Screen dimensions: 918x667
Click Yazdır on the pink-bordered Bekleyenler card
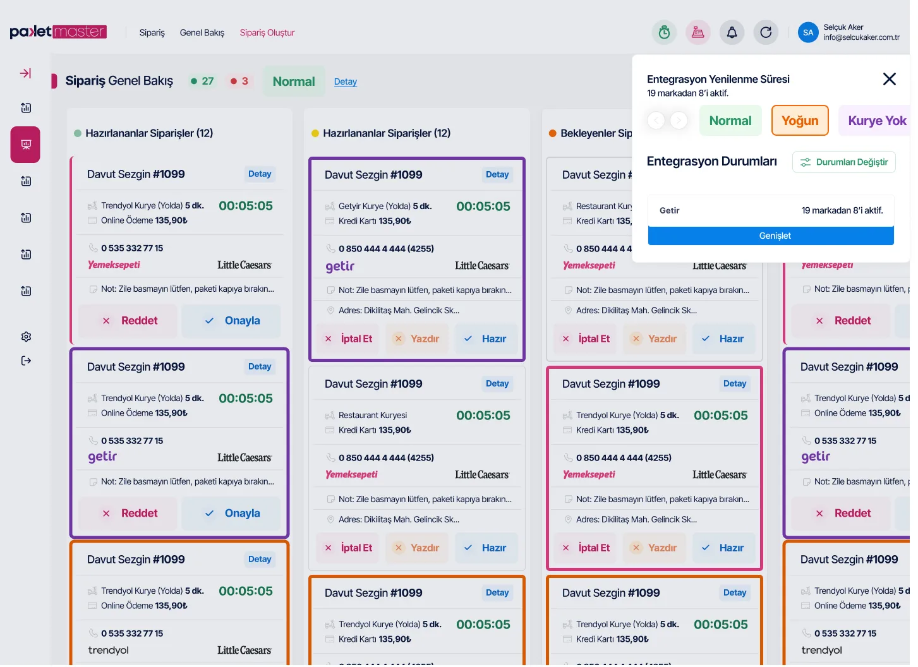point(655,548)
